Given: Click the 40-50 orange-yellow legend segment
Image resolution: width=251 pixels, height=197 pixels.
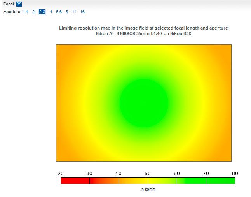Looking at the screenshot, I should 133,181.
